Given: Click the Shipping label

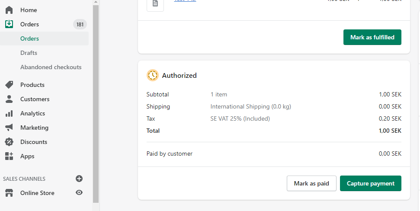Looking at the screenshot, I should click(158, 106).
